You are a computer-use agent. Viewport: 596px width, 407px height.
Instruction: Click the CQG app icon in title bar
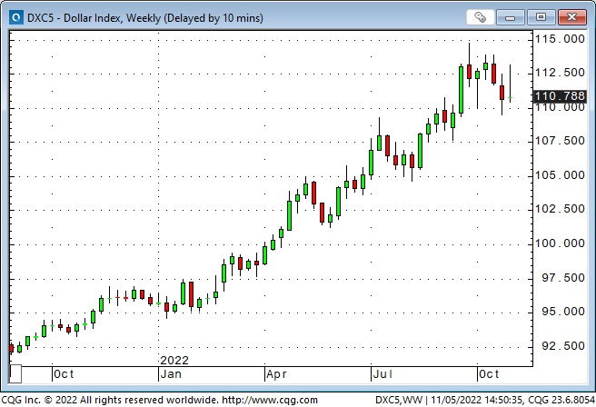click(x=16, y=17)
